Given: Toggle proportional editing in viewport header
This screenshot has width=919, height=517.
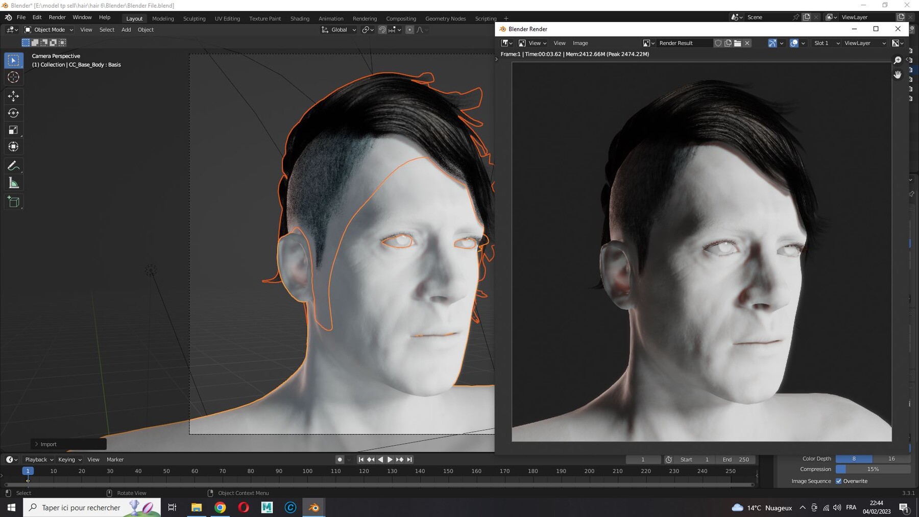Looking at the screenshot, I should [409, 30].
